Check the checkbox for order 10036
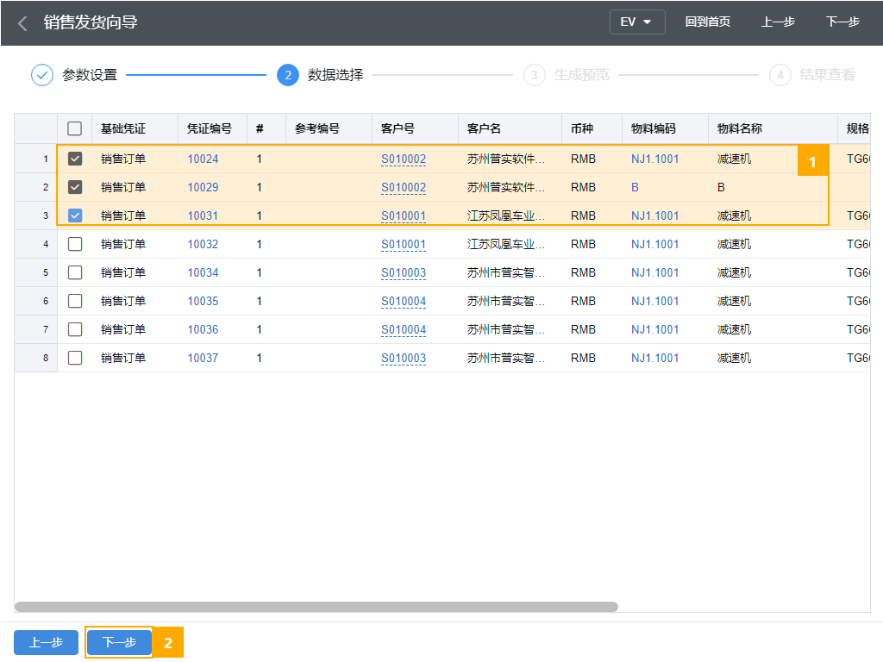The height and width of the screenshot is (662, 883). (75, 329)
